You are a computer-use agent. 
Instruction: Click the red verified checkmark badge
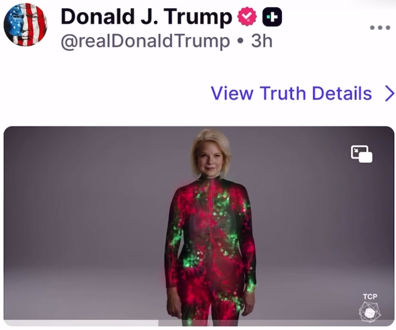click(247, 18)
